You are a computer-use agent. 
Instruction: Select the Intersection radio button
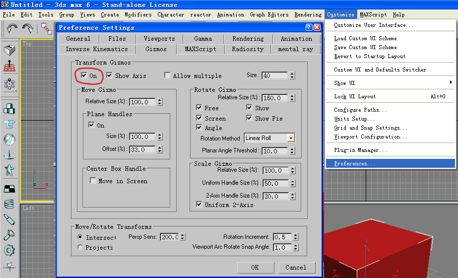(80, 237)
